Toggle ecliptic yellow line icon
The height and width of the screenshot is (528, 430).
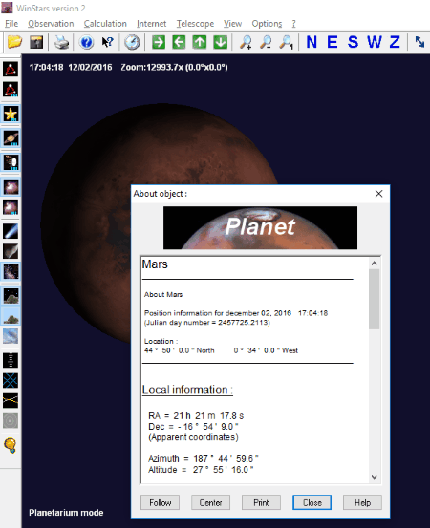(11, 401)
